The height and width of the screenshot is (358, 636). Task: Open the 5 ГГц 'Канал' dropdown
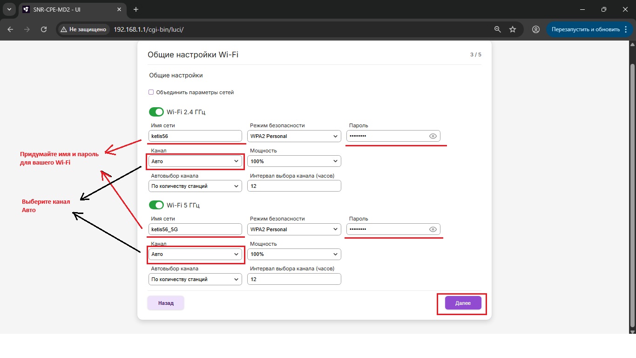pos(195,254)
